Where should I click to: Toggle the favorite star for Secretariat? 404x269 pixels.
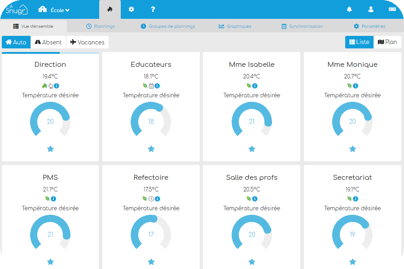352,262
